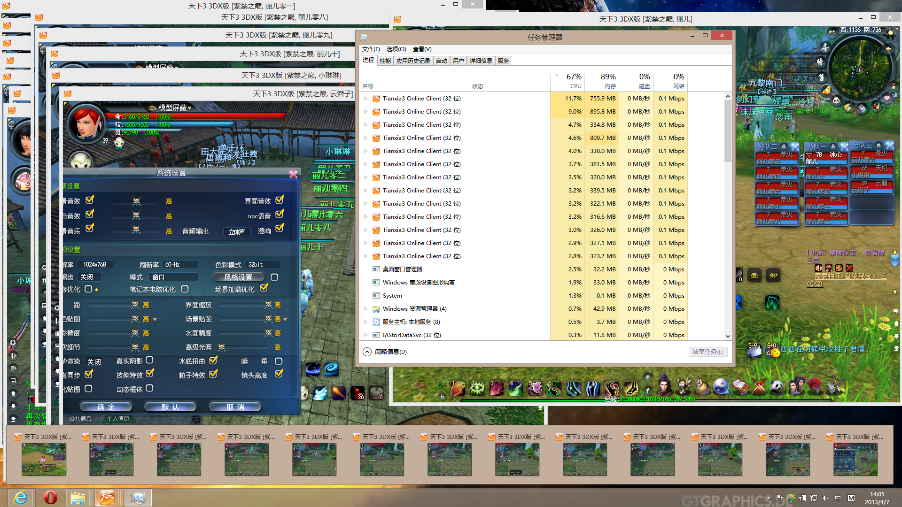Uncheck the 界面音效 checkbox
The height and width of the screenshot is (507, 902).
[280, 200]
